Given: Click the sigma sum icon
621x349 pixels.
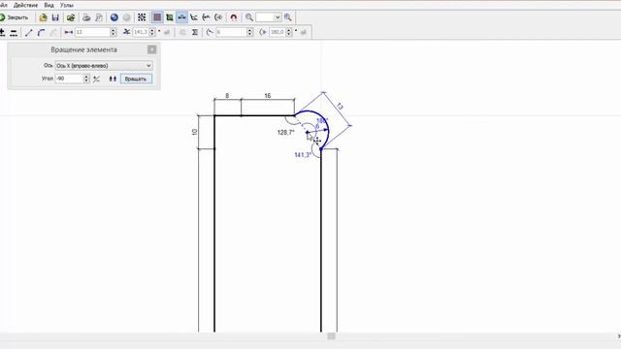Looking at the screenshot, I should point(195,32).
